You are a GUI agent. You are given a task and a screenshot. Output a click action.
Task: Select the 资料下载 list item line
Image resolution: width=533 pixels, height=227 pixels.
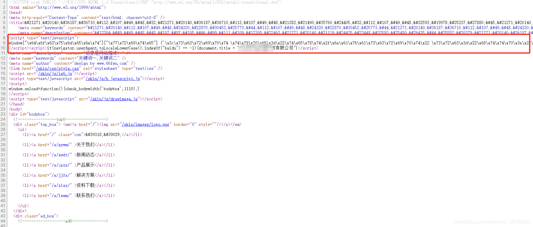pyautogui.click(x=69, y=185)
